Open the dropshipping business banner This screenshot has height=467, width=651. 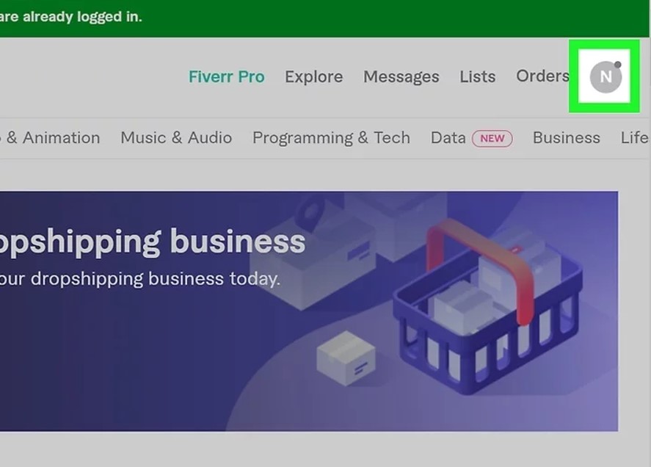pyautogui.click(x=309, y=311)
